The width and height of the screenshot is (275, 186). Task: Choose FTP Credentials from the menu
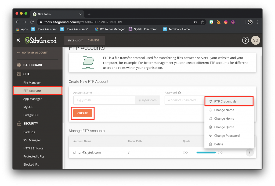coord(229,101)
